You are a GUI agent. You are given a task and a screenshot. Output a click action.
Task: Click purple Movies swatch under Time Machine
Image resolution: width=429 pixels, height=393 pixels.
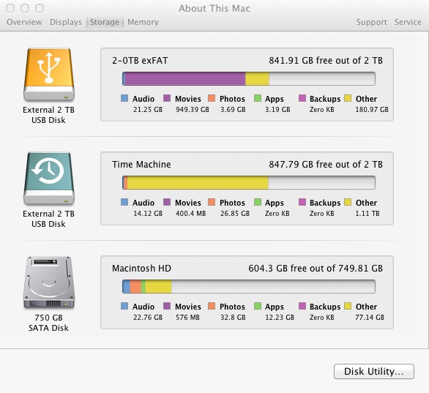[167, 202]
